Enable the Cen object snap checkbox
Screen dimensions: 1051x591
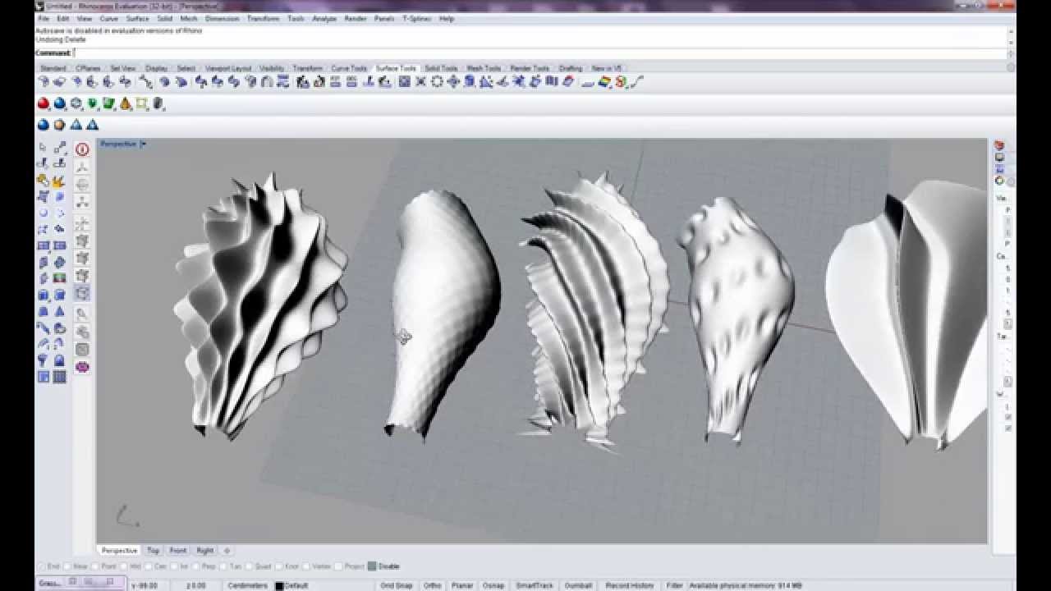click(149, 566)
